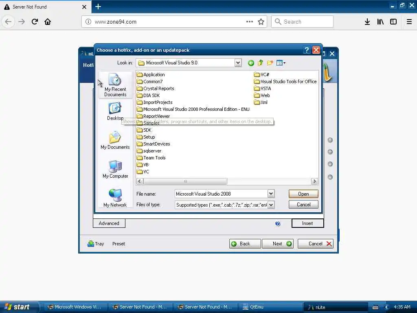The height and width of the screenshot is (313, 417).
Task: Go back using the file dialog's green arrow
Action: coord(251,63)
